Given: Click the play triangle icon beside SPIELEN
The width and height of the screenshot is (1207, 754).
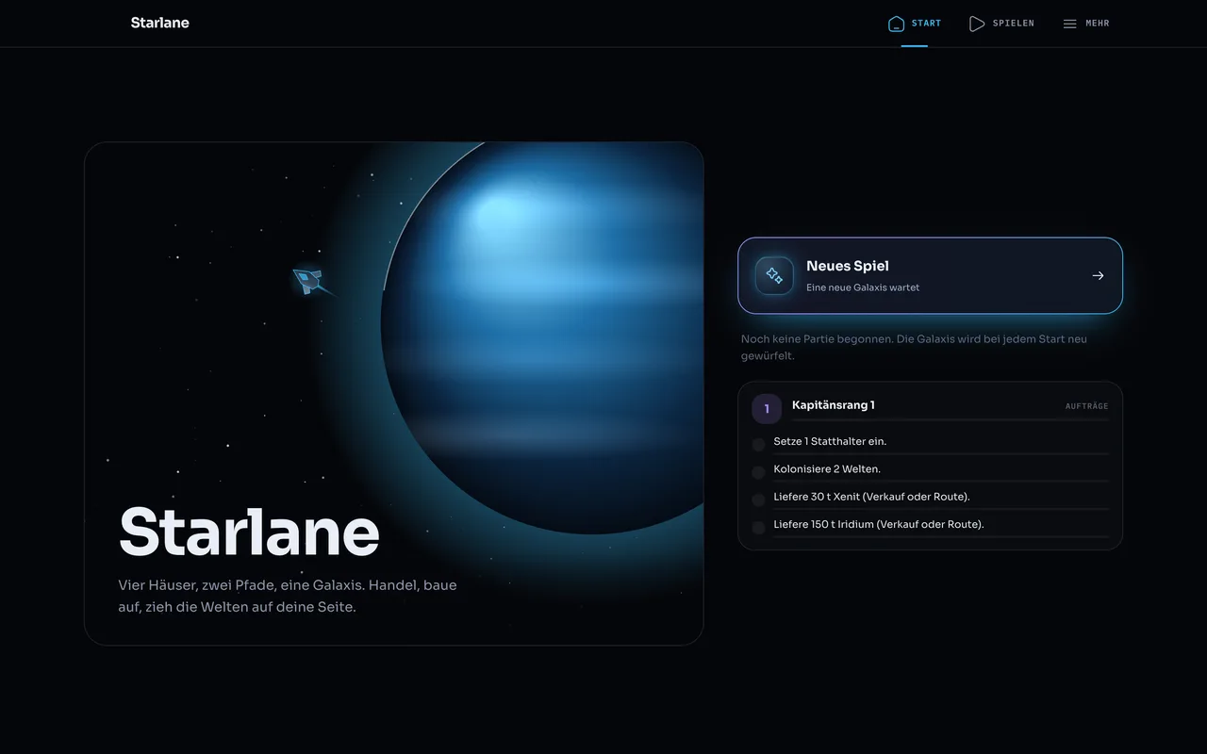Looking at the screenshot, I should point(977,24).
